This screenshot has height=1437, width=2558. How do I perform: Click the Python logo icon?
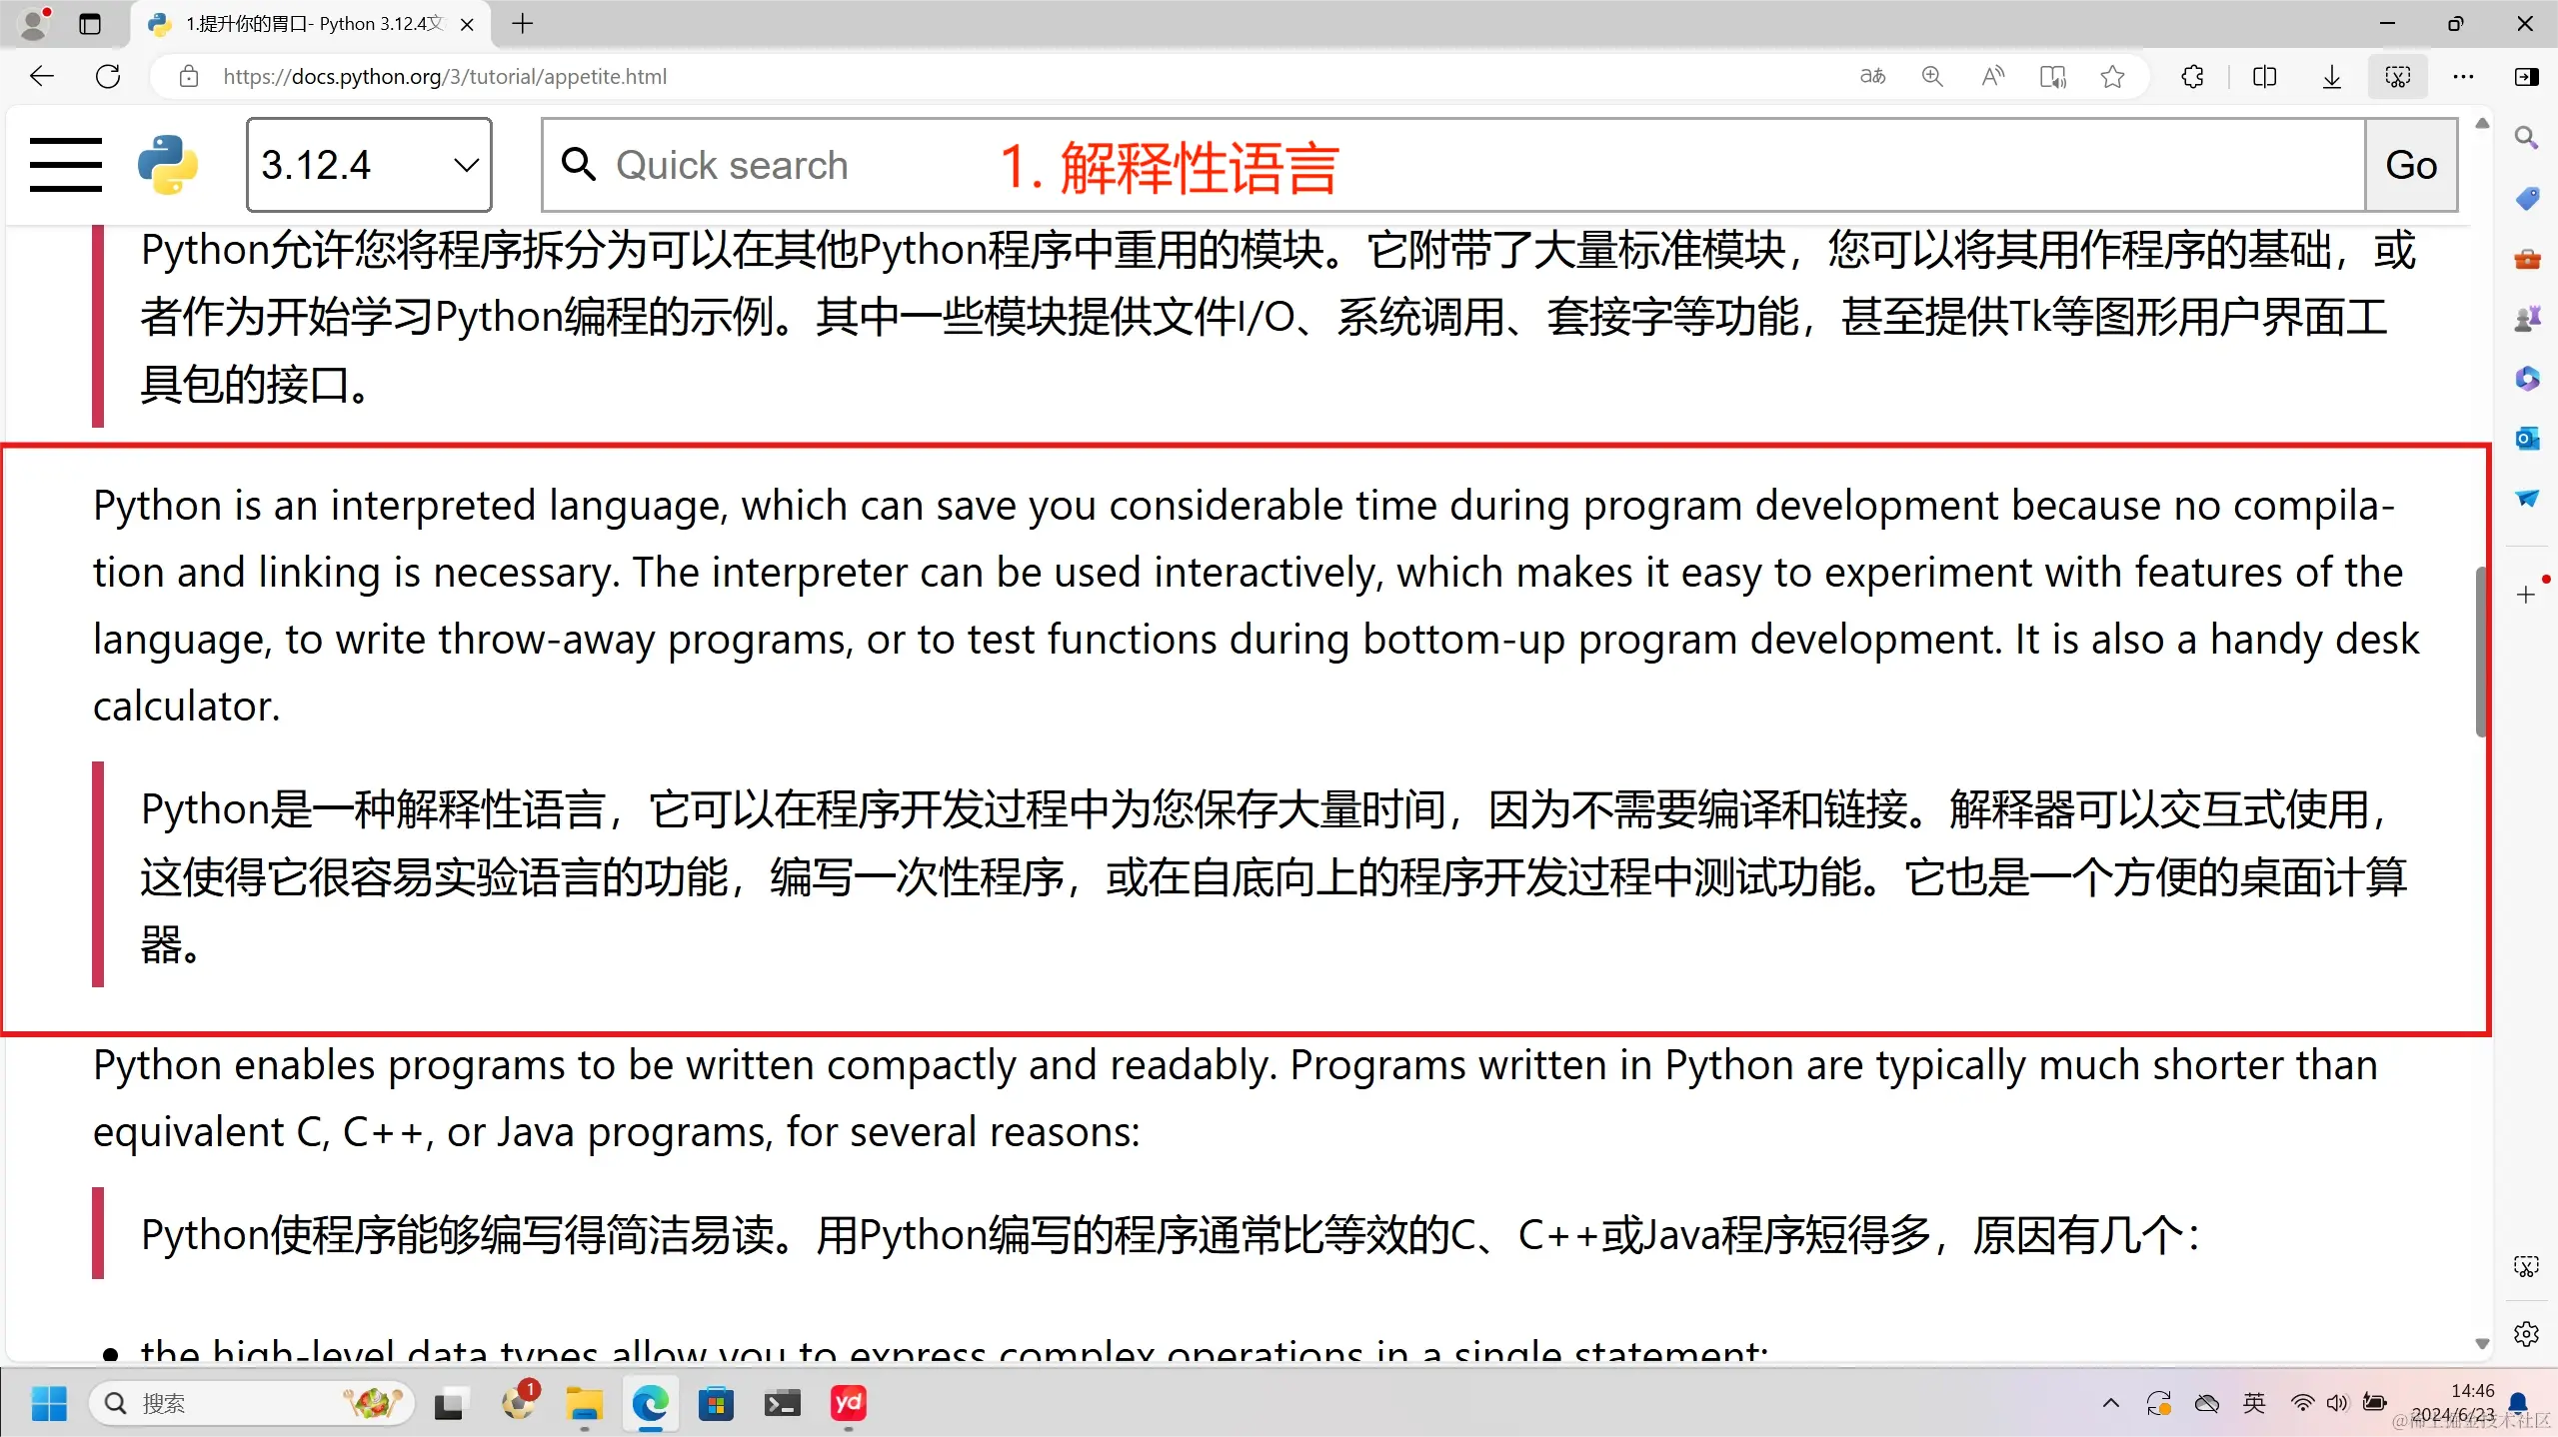click(x=168, y=165)
